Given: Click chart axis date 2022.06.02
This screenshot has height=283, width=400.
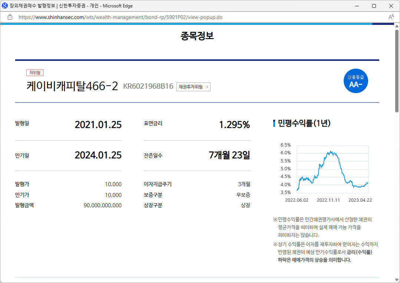Looking at the screenshot, I should [297, 200].
